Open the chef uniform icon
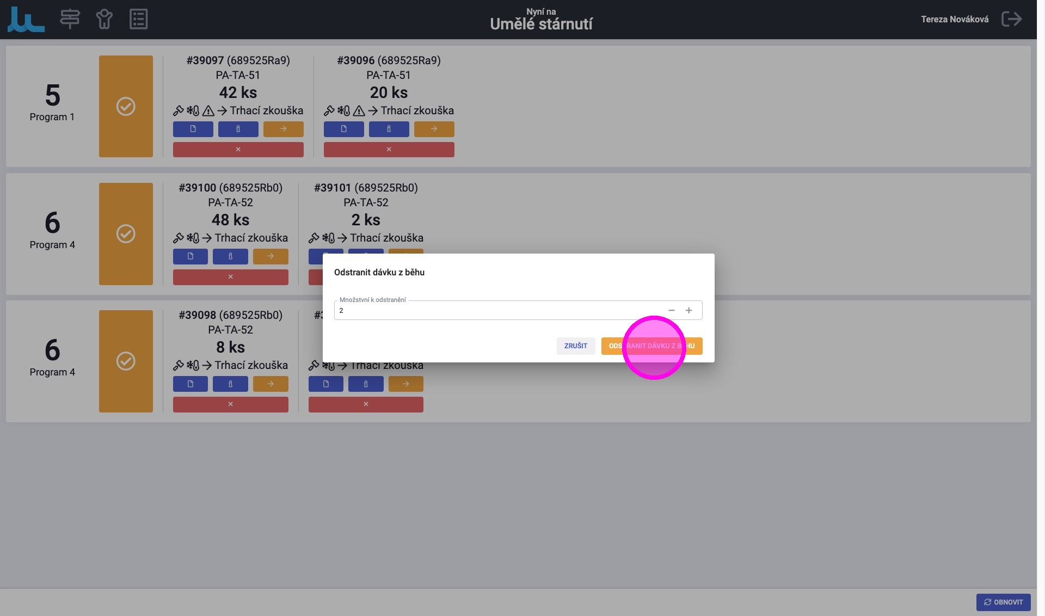The height and width of the screenshot is (616, 1045). (x=104, y=19)
